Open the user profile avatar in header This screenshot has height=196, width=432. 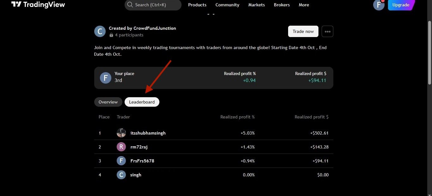379,5
